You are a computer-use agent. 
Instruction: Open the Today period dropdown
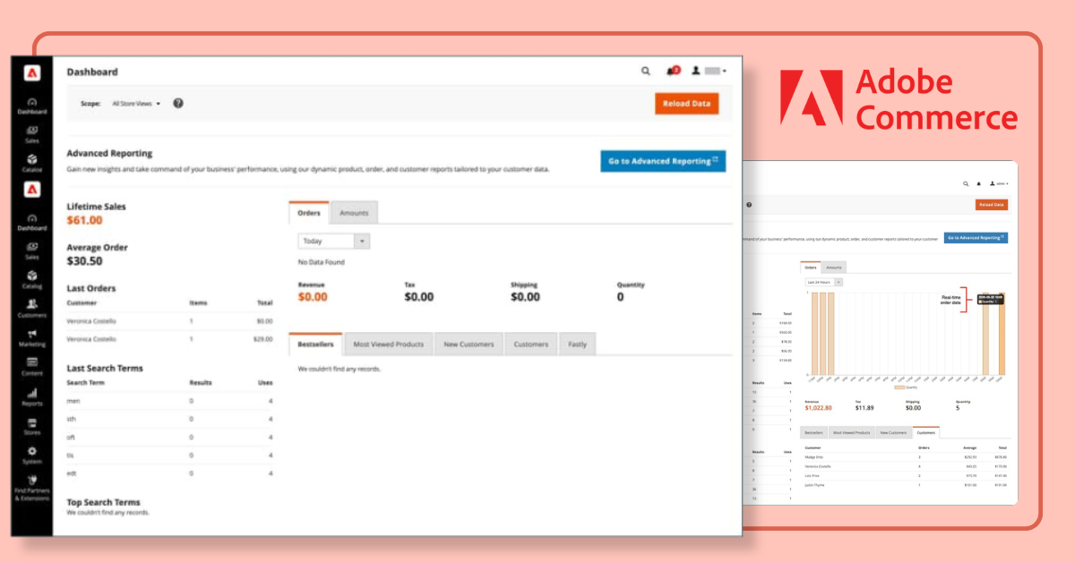coord(333,241)
